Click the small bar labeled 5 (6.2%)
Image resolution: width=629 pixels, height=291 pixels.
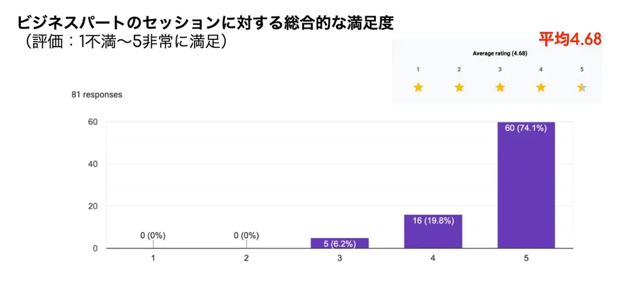click(340, 243)
